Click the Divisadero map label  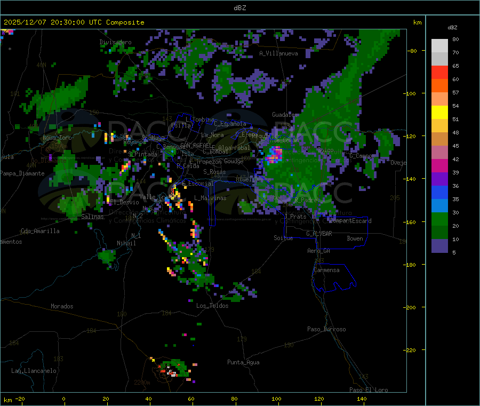point(115,42)
